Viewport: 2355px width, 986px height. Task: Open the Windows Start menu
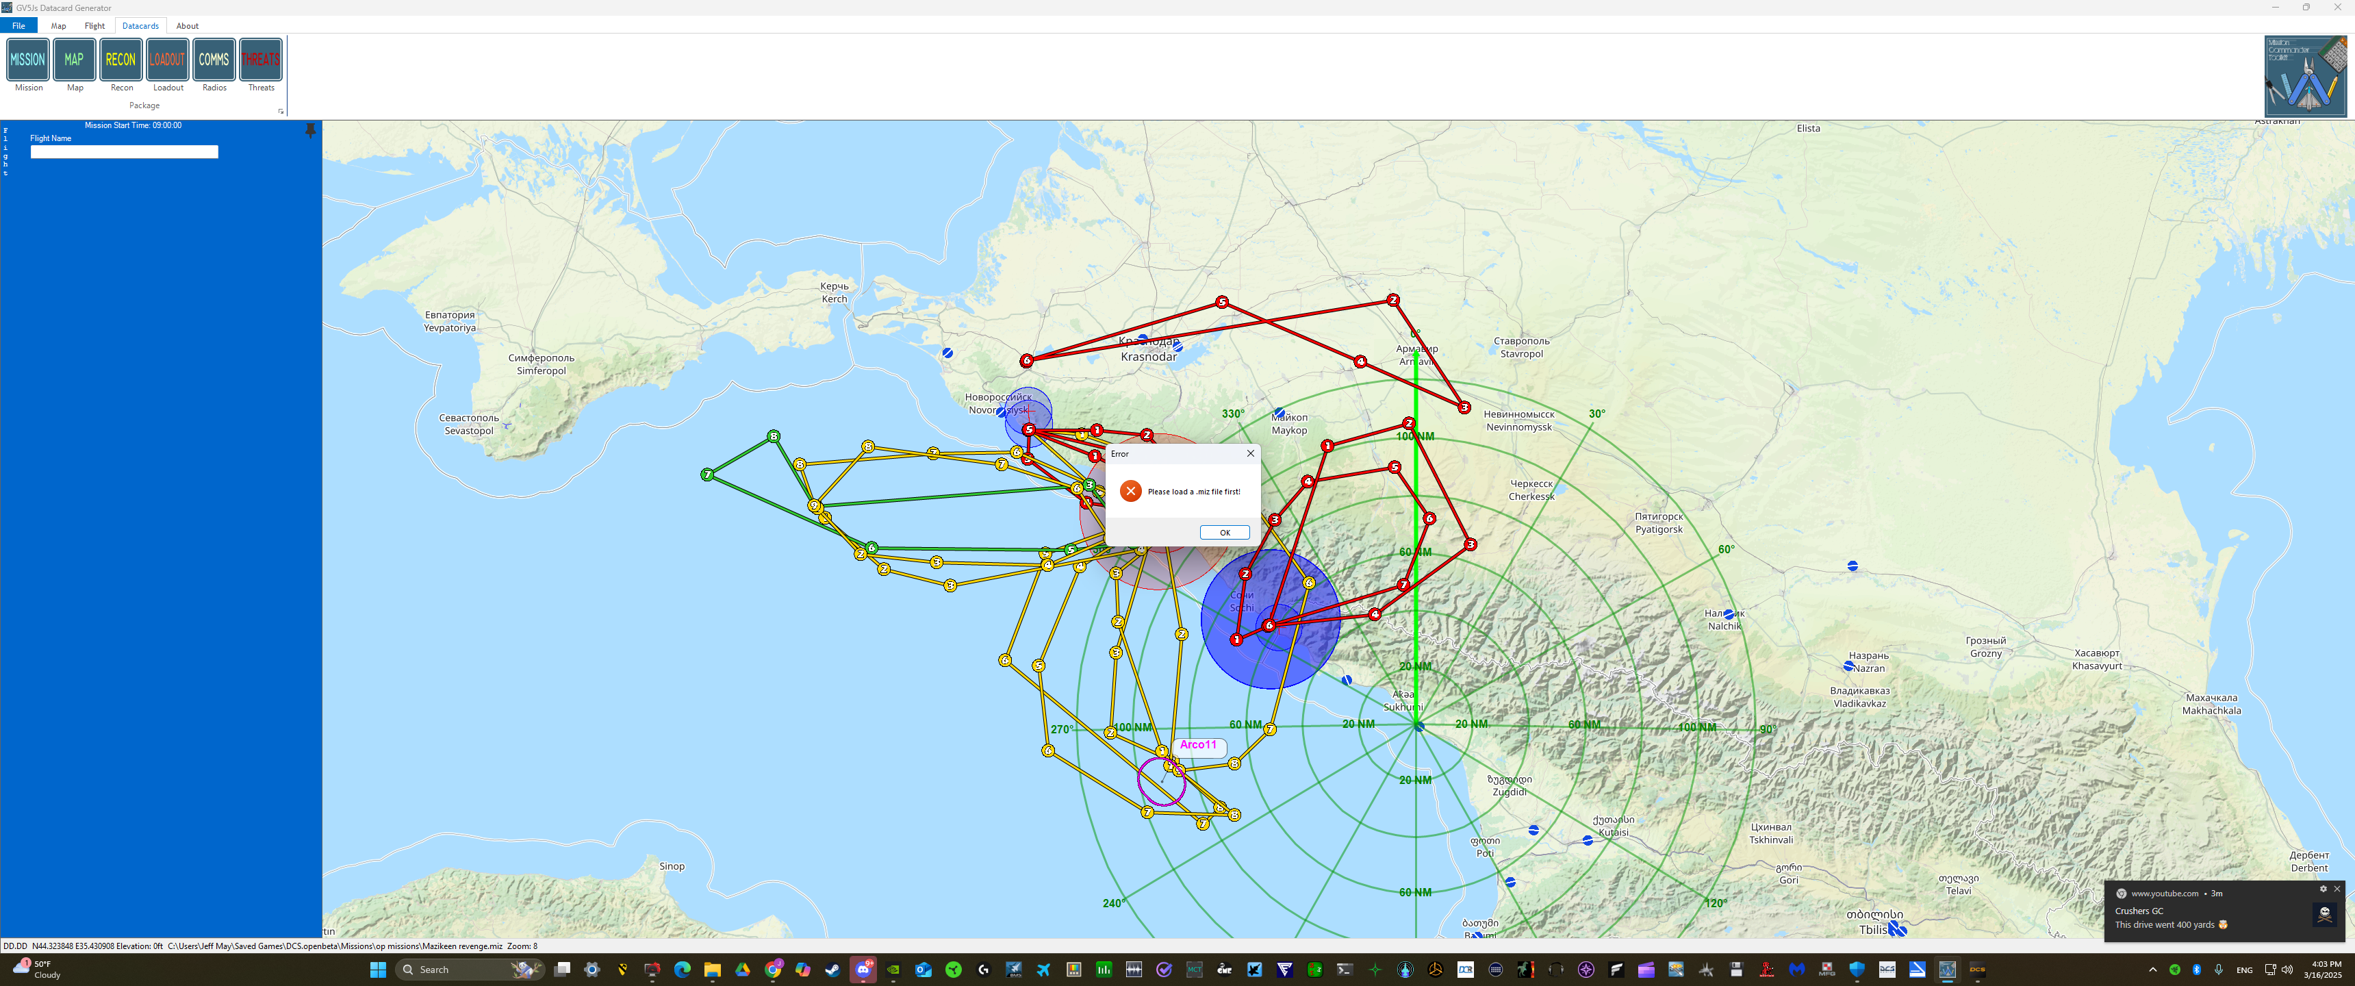point(378,970)
